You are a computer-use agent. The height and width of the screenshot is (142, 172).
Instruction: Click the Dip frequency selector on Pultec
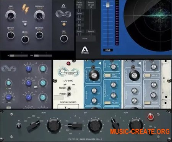[x=75, y=126]
